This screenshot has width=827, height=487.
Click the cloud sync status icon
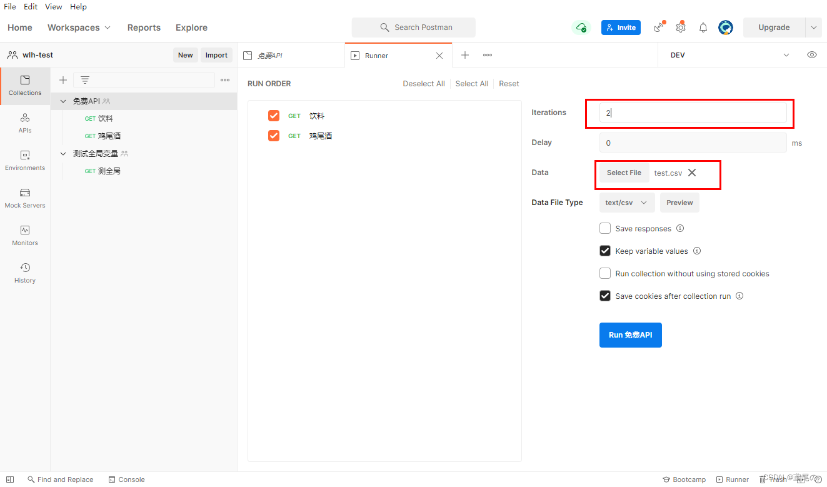click(x=581, y=28)
